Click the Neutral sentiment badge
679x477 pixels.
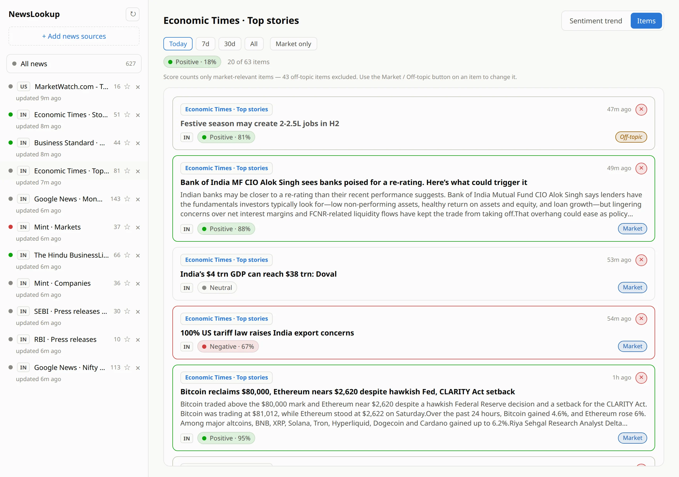217,288
